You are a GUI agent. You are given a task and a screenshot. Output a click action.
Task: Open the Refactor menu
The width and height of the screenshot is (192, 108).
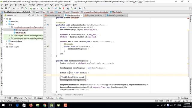40,5
